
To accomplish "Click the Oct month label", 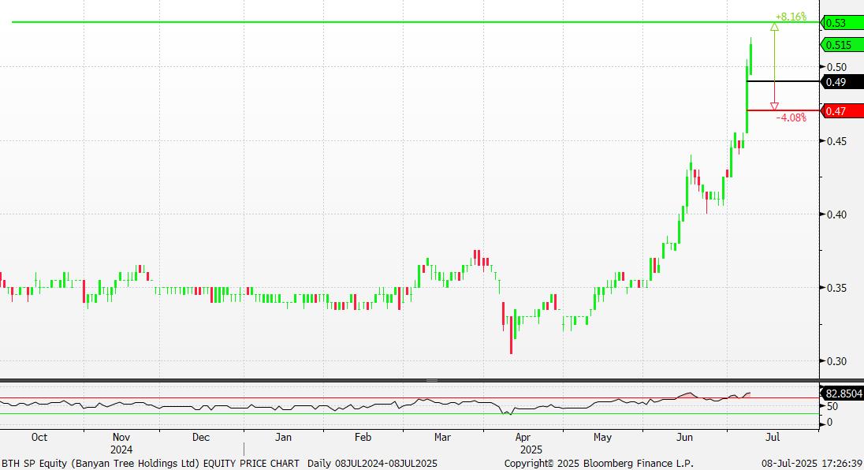I will coord(39,438).
